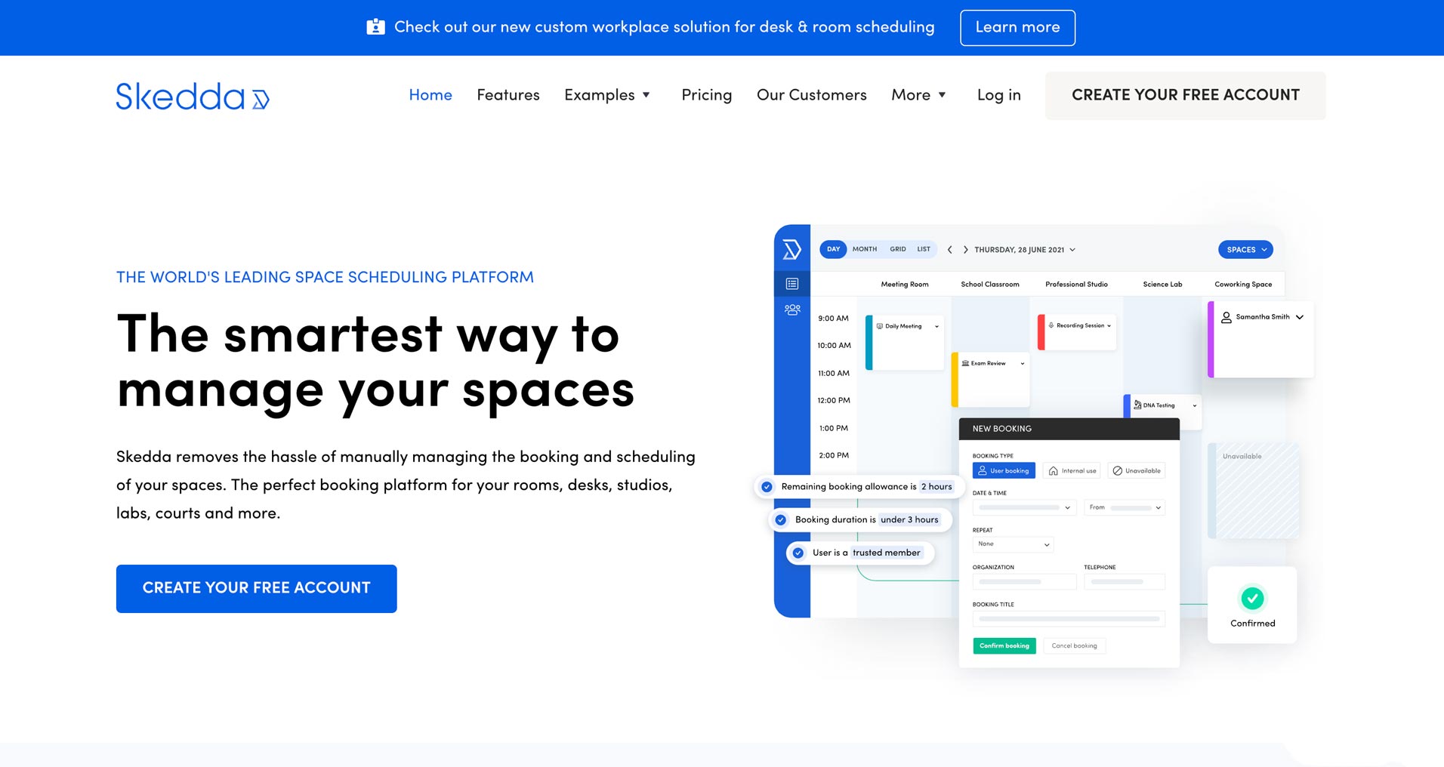Open the Features nav item

(508, 95)
